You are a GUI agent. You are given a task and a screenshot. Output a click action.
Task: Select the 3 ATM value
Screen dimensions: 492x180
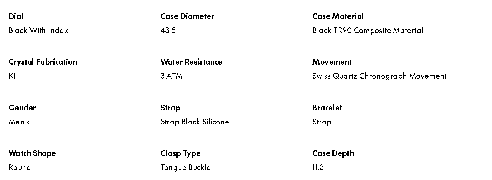click(x=171, y=76)
